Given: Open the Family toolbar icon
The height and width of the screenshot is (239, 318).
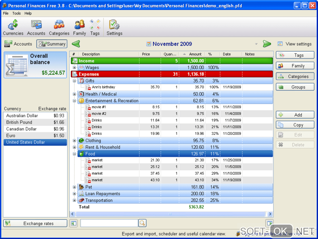Looking at the screenshot, I should coord(79,27).
